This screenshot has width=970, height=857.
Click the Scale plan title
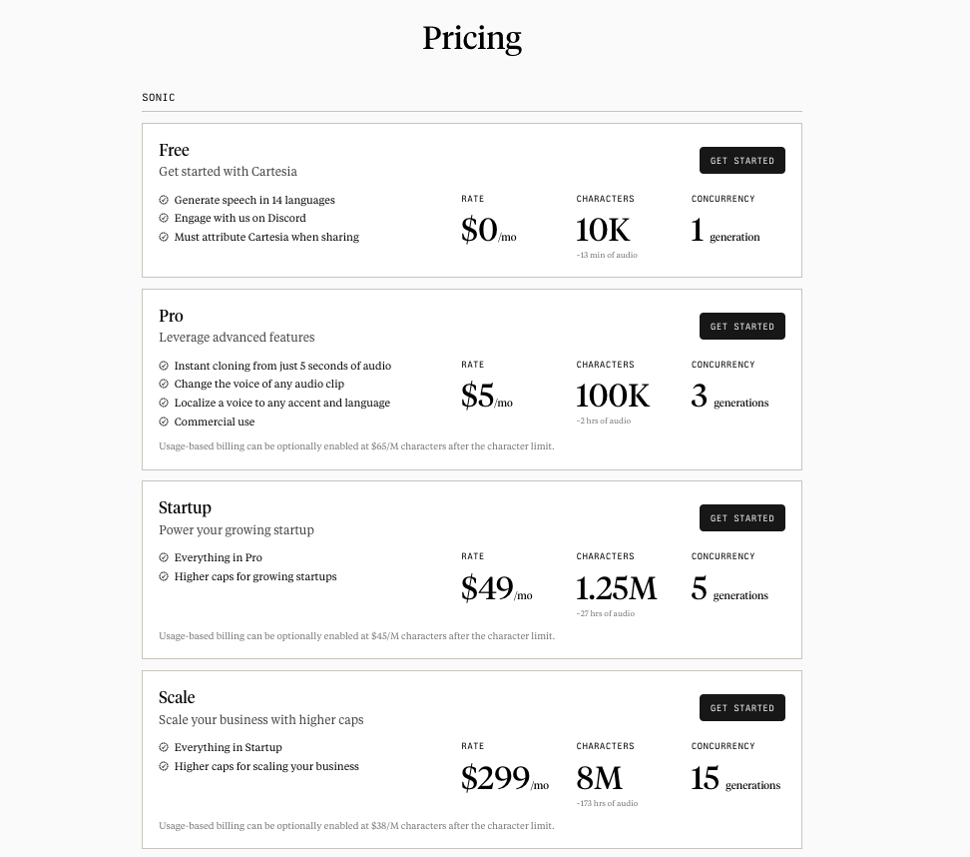click(x=177, y=697)
